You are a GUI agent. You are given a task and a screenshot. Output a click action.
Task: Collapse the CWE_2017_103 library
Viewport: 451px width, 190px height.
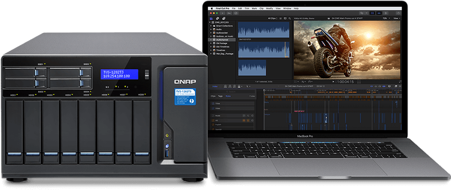210,22
